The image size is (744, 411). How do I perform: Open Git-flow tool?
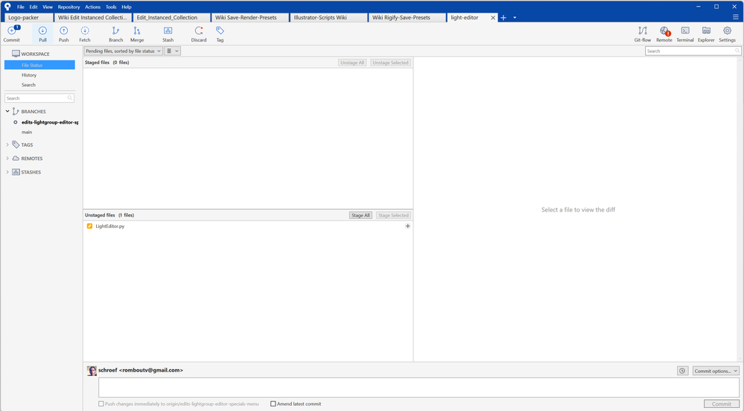coord(643,34)
